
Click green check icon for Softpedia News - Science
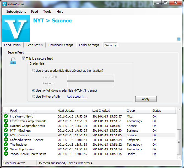6,140
